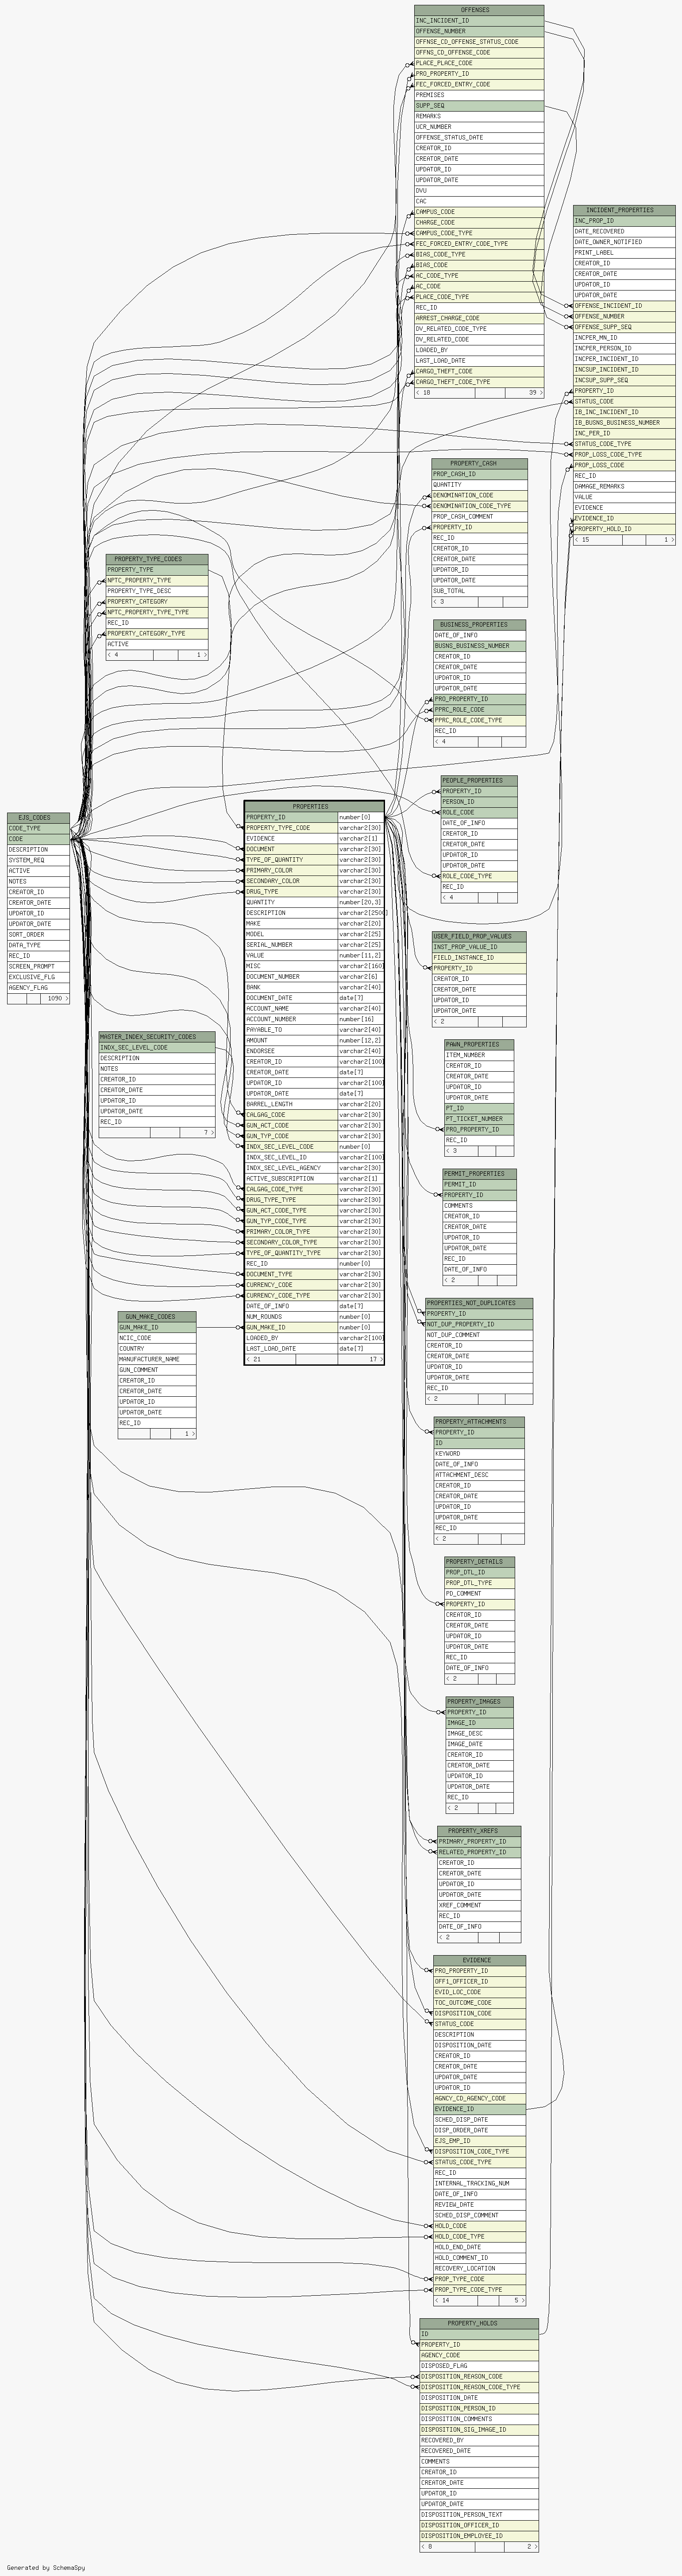Image resolution: width=682 pixels, height=2576 pixels.
Task: Select DENOMINATION_CODE in PROPERTY_CASH
Action: [x=479, y=495]
